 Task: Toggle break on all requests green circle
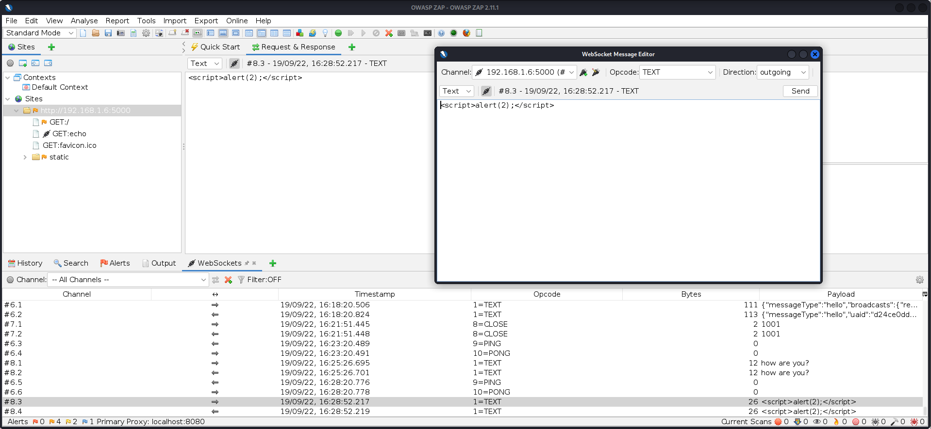point(338,33)
